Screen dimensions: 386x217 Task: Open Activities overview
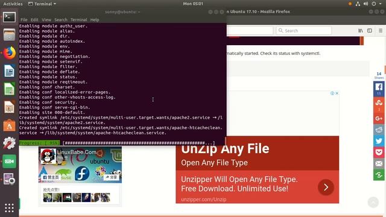[x=13, y=4]
